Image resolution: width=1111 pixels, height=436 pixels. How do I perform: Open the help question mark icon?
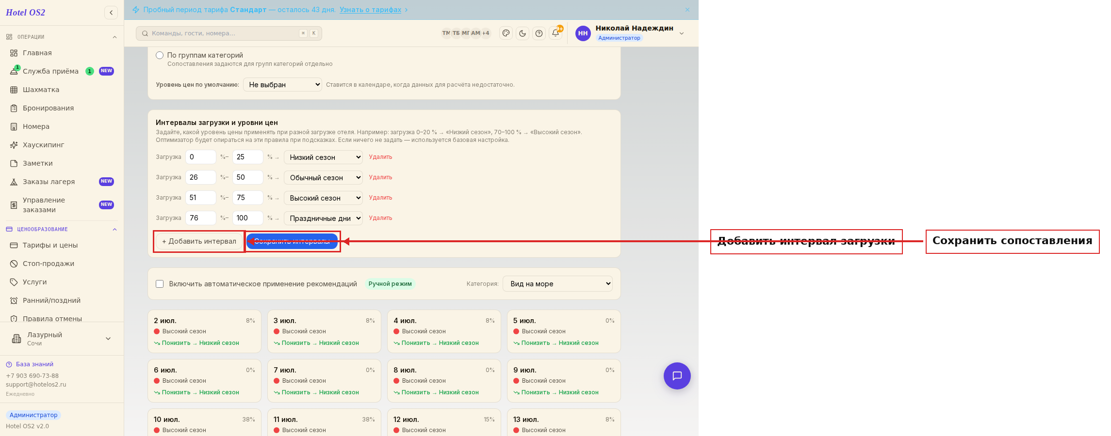point(539,33)
